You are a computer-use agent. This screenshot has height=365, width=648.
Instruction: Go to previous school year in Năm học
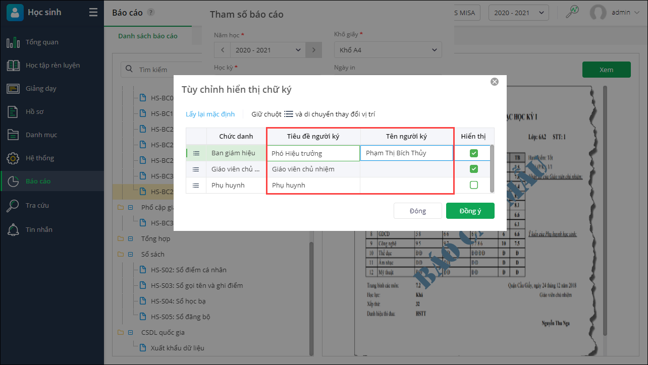(222, 50)
